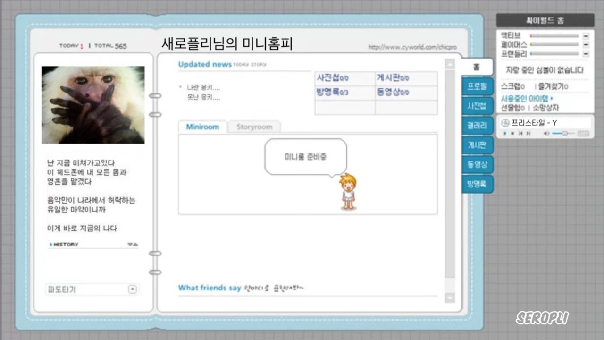Stop the music player

512,134
